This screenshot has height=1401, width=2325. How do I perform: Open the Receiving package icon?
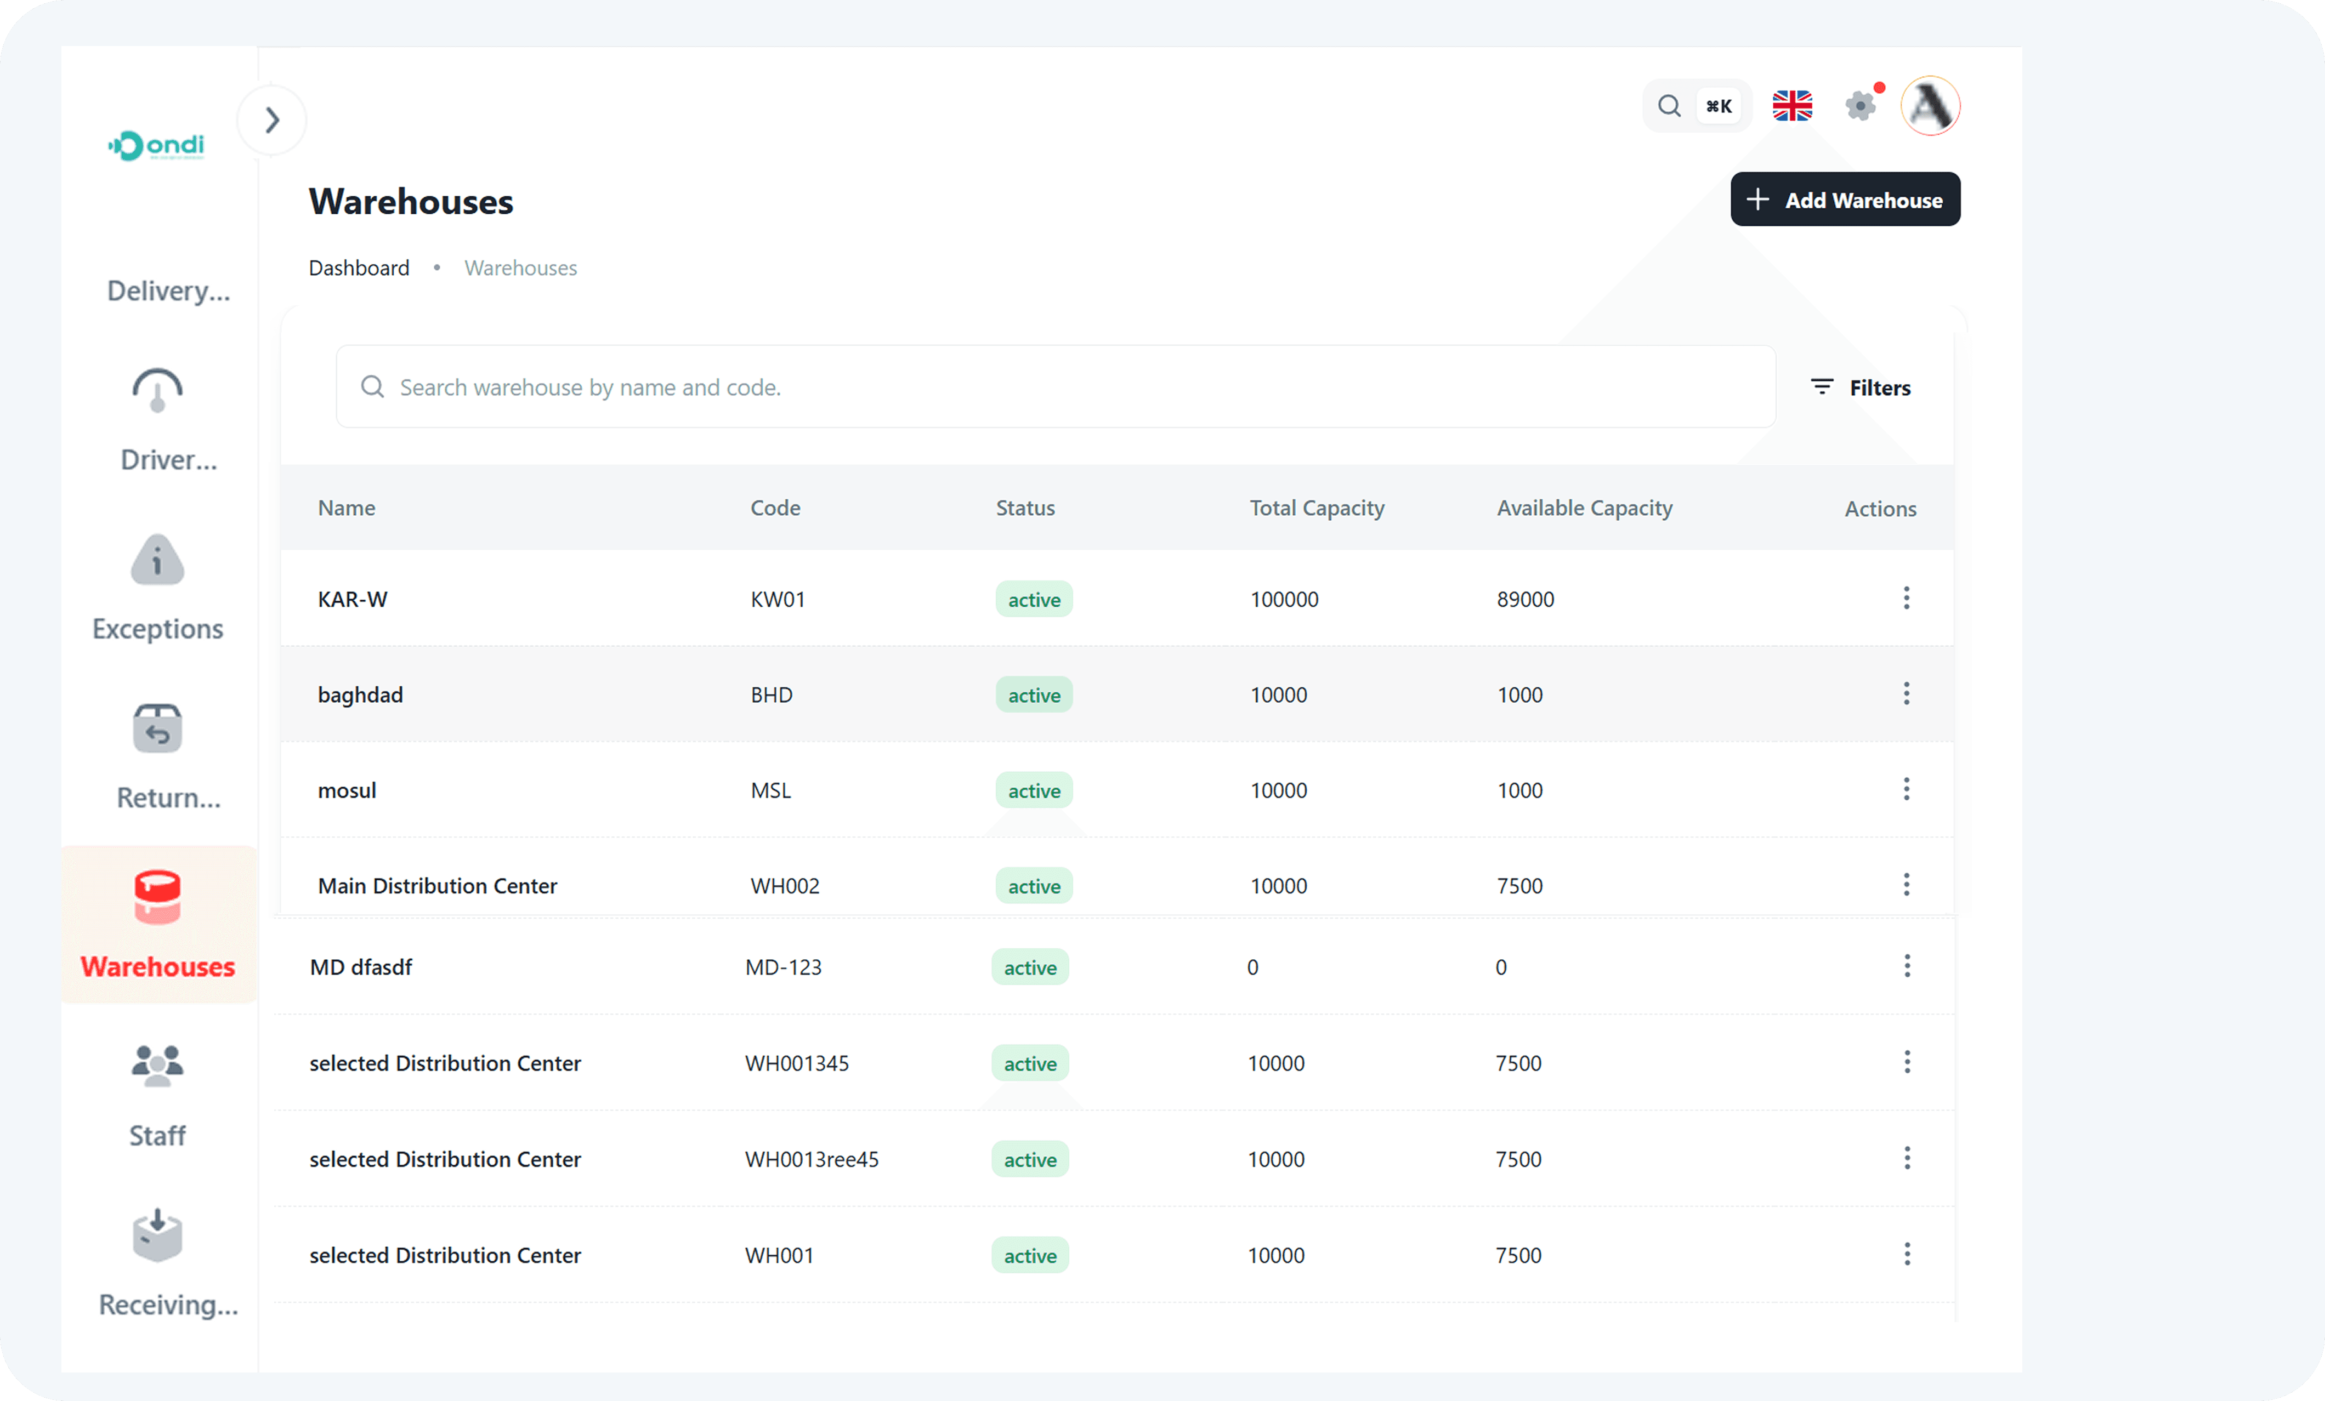click(157, 1235)
